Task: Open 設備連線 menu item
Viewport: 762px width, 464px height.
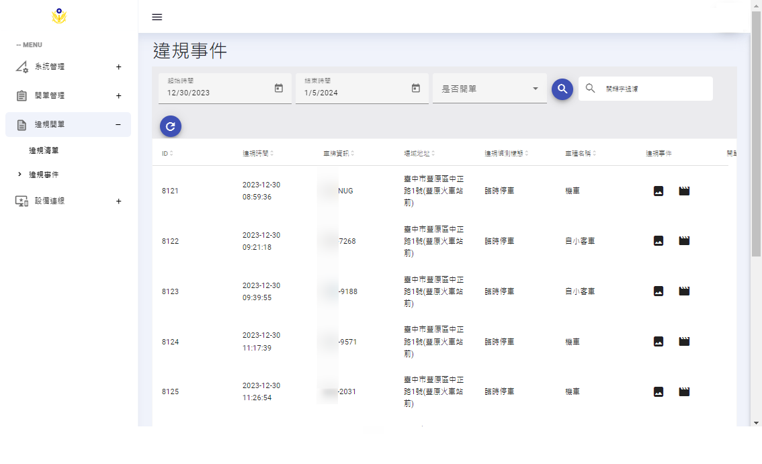Action: 68,201
